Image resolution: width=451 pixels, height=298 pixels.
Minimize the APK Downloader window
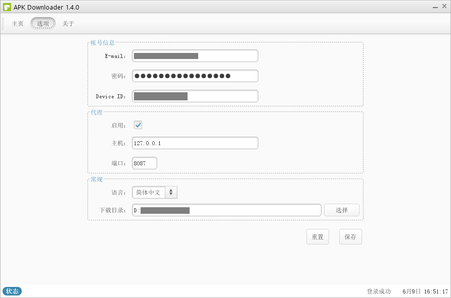435,7
